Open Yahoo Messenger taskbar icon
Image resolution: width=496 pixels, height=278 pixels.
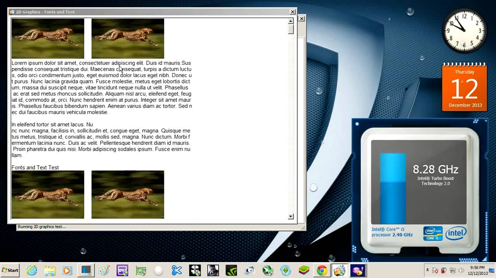point(357,270)
